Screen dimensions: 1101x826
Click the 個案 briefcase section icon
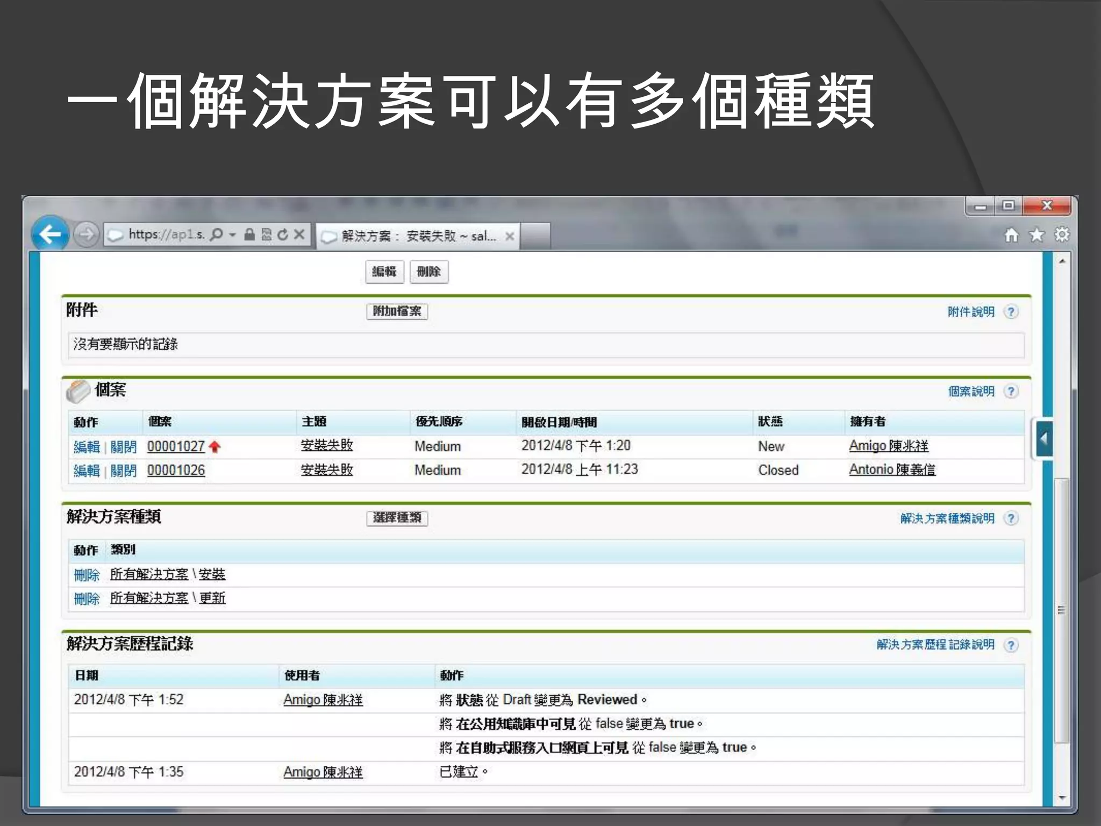78,391
